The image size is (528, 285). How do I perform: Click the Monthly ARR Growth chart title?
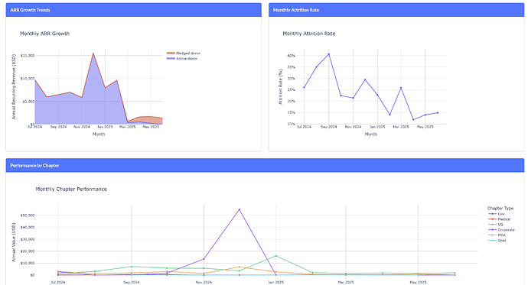pos(45,34)
